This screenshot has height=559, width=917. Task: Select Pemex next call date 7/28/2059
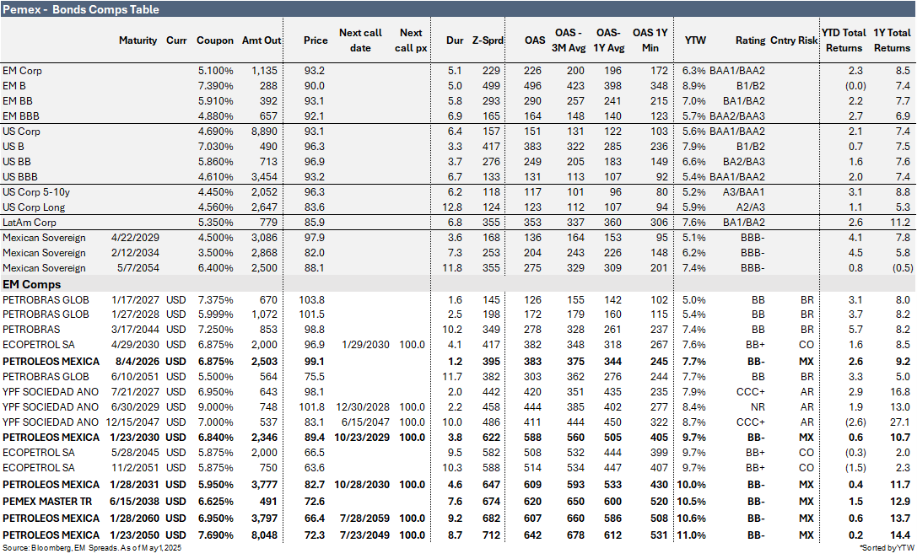[365, 519]
